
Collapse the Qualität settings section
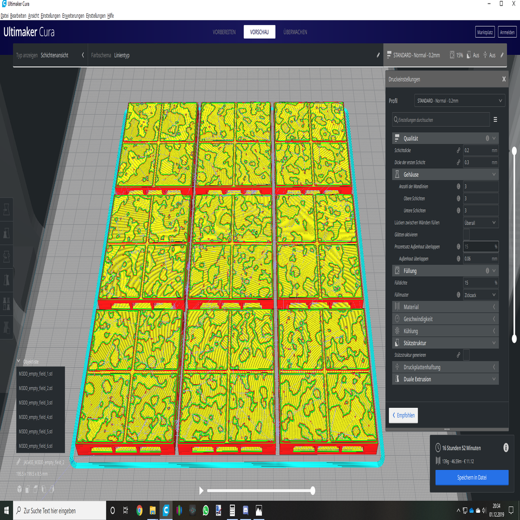(x=494, y=138)
